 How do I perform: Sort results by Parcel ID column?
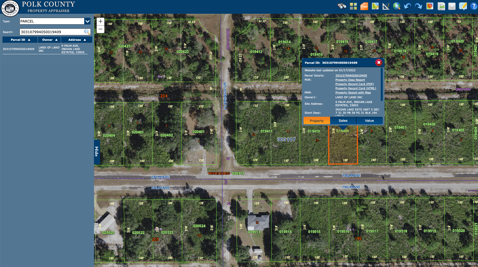click(20, 40)
